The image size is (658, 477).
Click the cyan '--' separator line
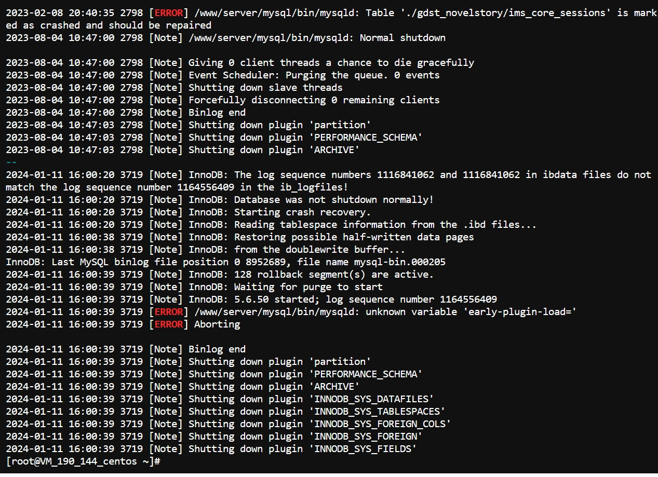click(11, 162)
